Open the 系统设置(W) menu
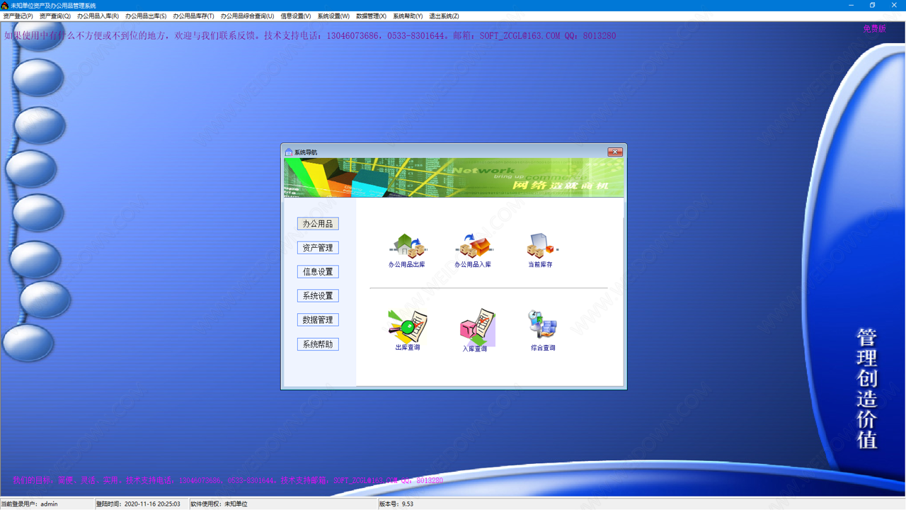 [333, 16]
